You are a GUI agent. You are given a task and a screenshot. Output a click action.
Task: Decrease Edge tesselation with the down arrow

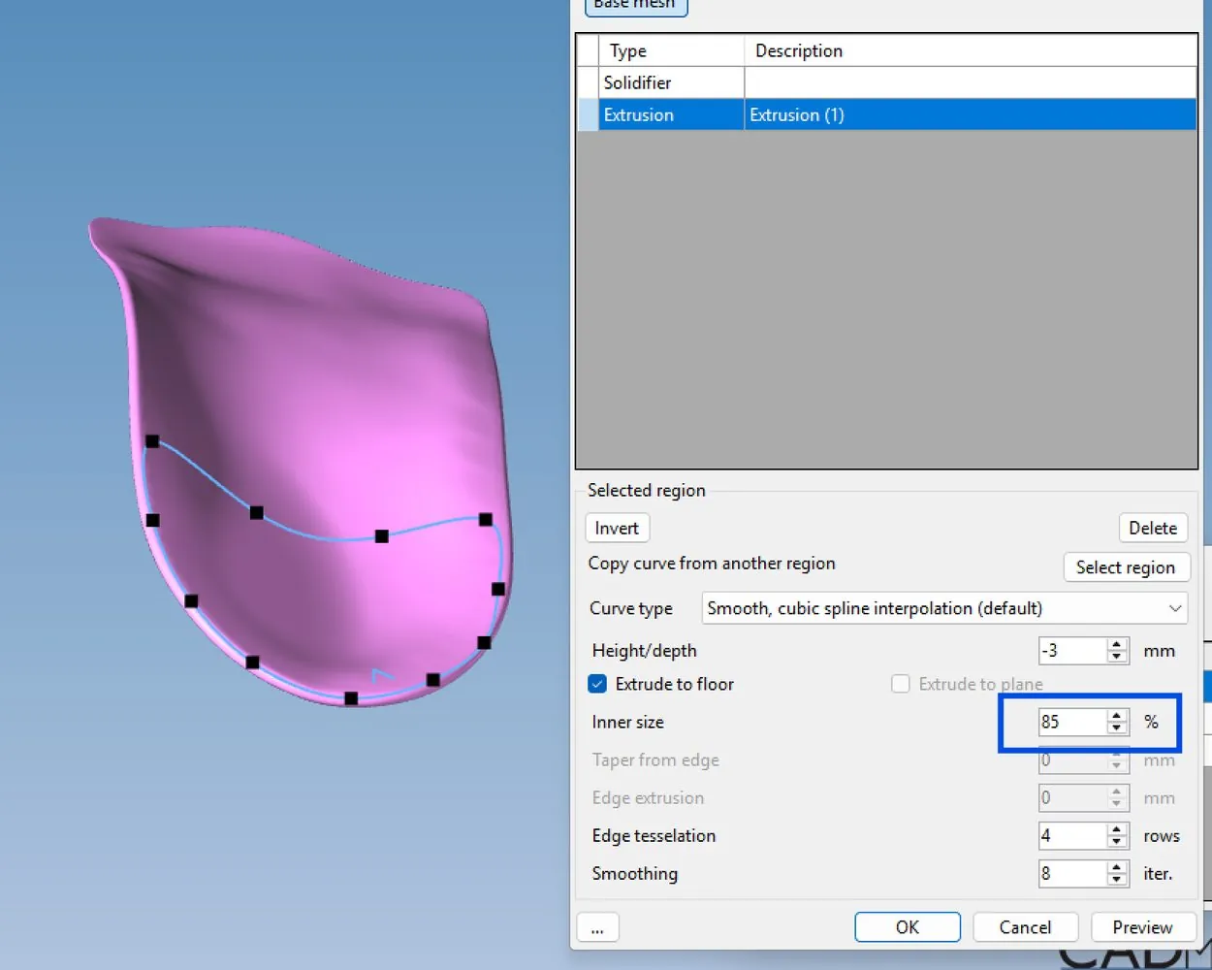[1117, 842]
